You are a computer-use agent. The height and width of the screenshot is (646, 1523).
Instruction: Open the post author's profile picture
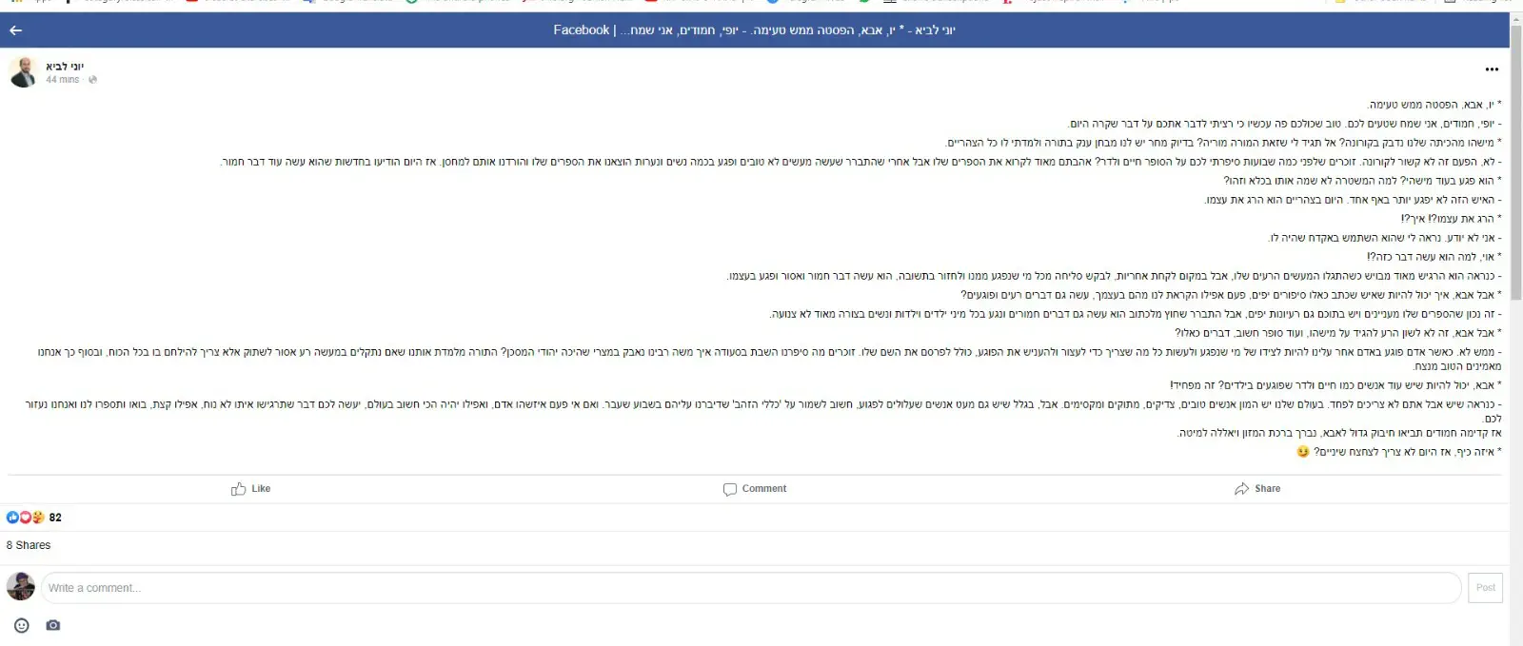(23, 71)
